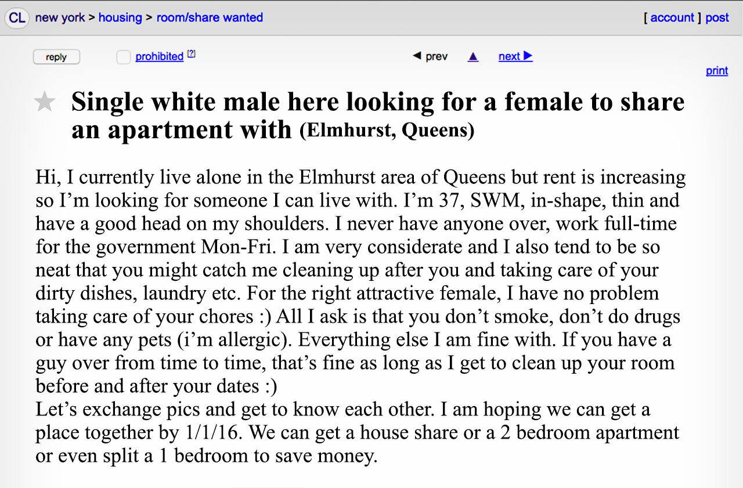Open the housing category breadcrumb
This screenshot has width=743, height=488.
[x=121, y=17]
